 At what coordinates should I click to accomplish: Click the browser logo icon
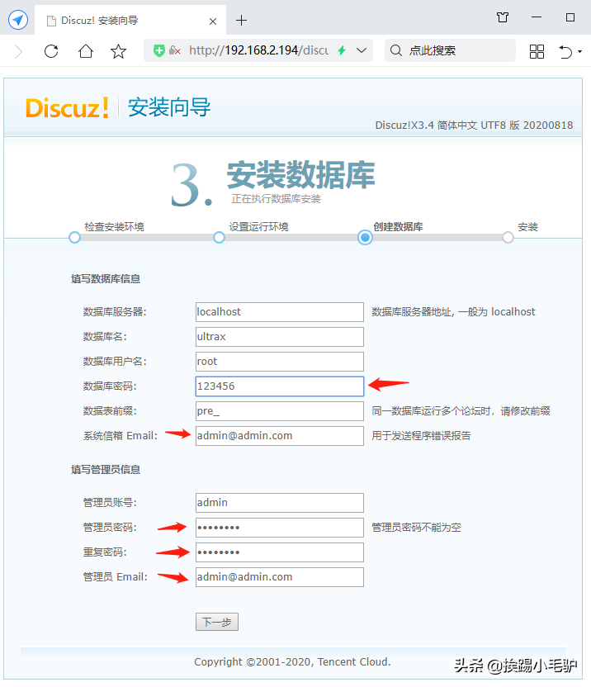tap(18, 20)
